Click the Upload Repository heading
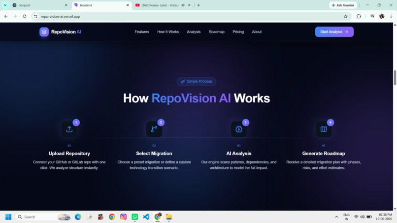This screenshot has width=397, height=223. [x=69, y=154]
